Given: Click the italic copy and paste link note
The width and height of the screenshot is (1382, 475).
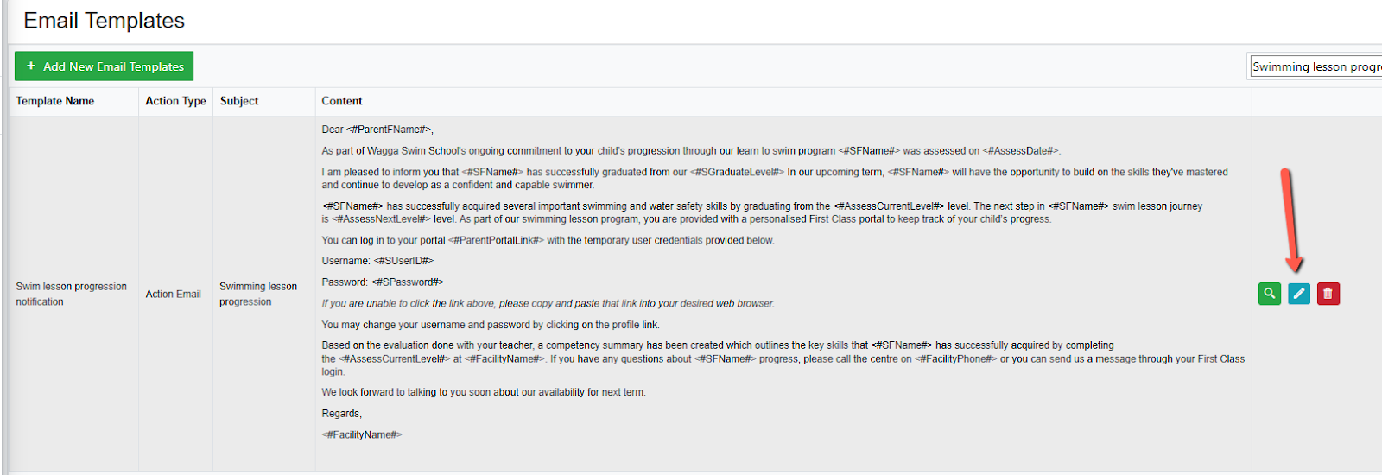Looking at the screenshot, I should 548,303.
